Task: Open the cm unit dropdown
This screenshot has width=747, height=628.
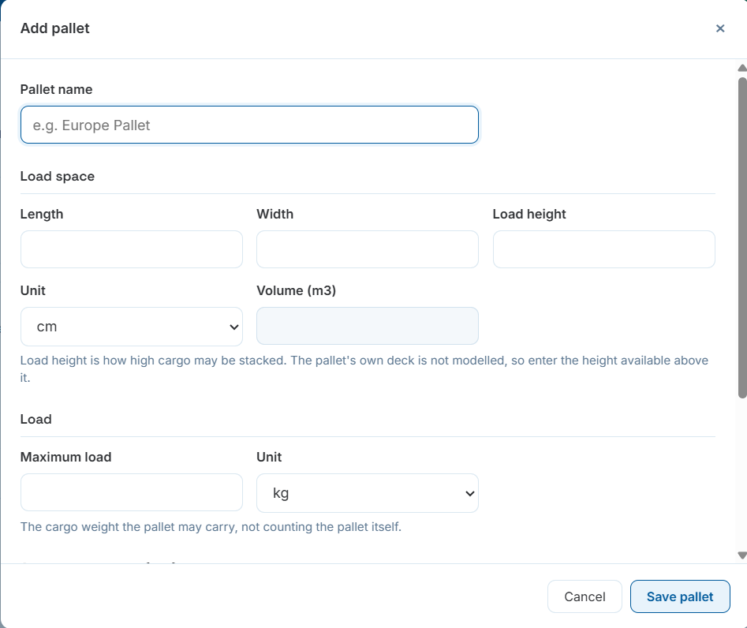Action: coord(132,327)
